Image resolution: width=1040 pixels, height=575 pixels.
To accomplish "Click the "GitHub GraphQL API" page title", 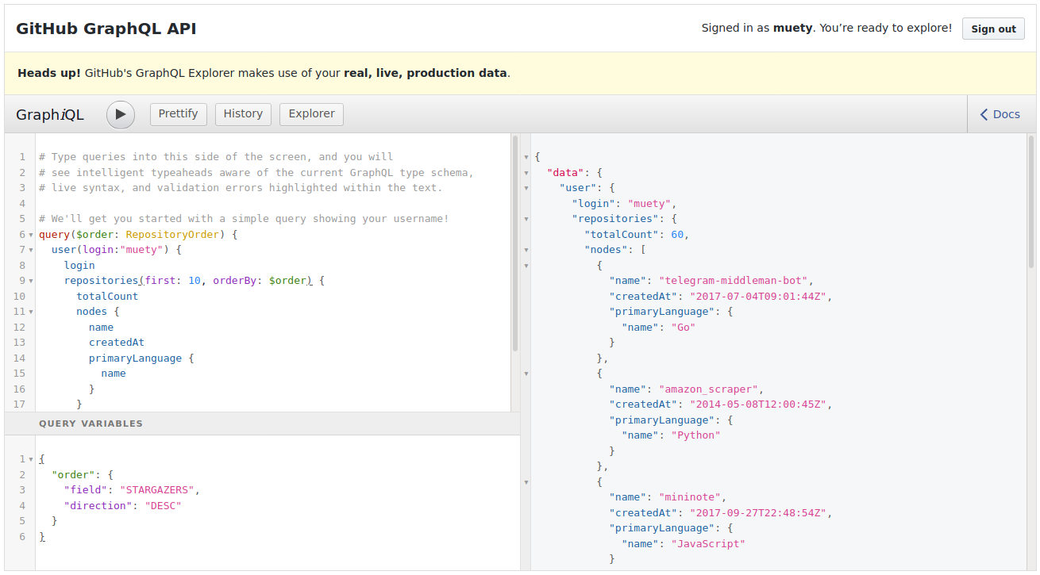I will point(106,29).
